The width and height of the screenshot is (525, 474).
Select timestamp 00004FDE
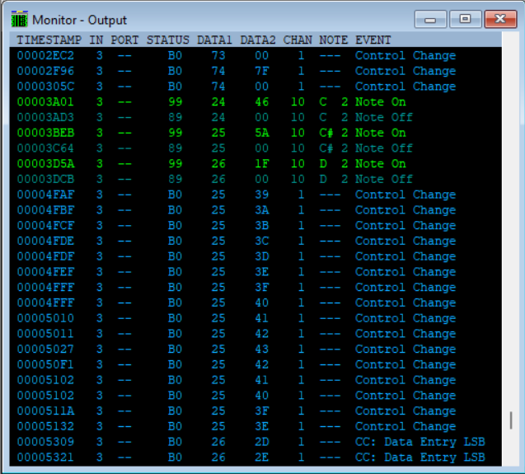coord(45,241)
